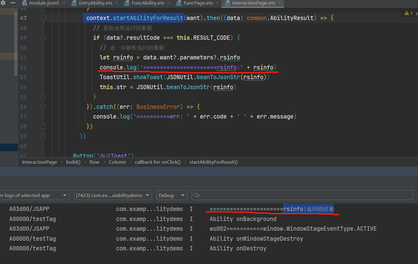
Task: Switch to the FuncPage.ets tab
Action: (x=198, y=3)
